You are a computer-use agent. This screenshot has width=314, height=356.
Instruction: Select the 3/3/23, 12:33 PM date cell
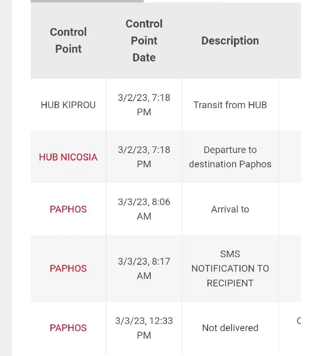144,328
